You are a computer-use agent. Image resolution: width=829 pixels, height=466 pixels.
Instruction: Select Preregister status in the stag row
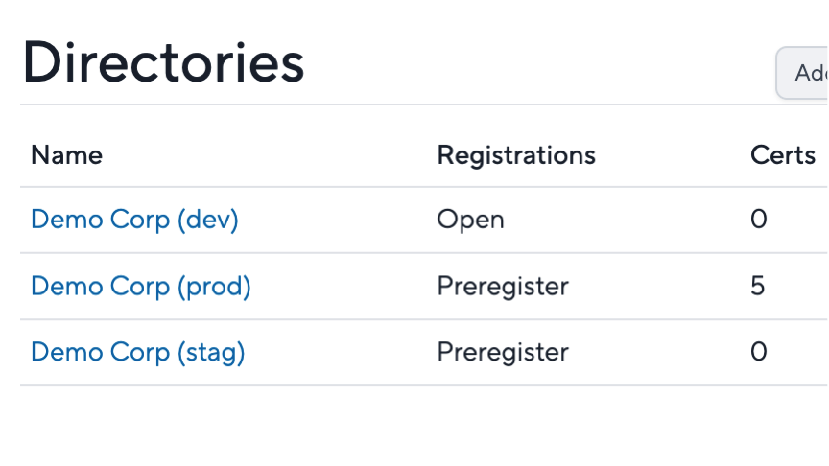503,353
